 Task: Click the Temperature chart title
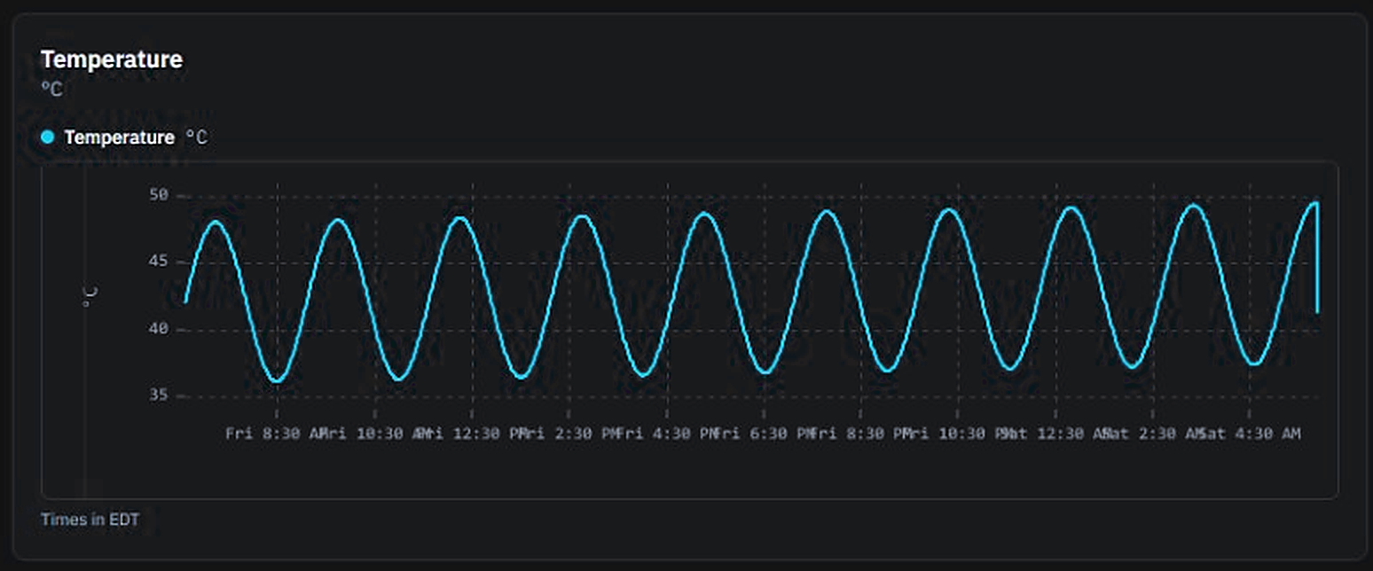[x=112, y=59]
